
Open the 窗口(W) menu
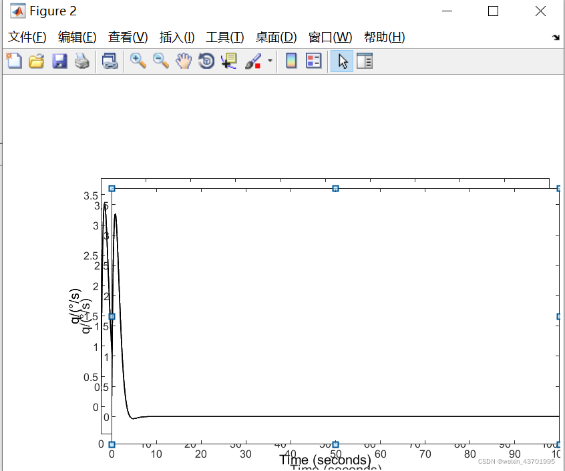[x=330, y=37]
